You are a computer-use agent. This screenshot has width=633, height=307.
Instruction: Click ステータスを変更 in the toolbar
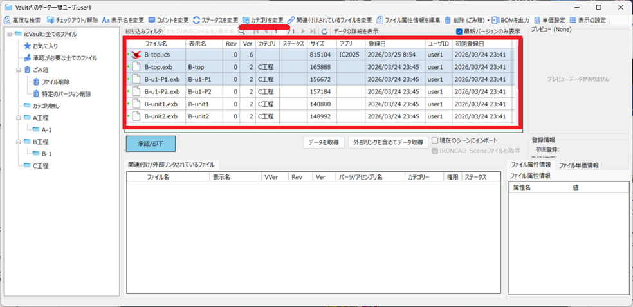[x=216, y=20]
